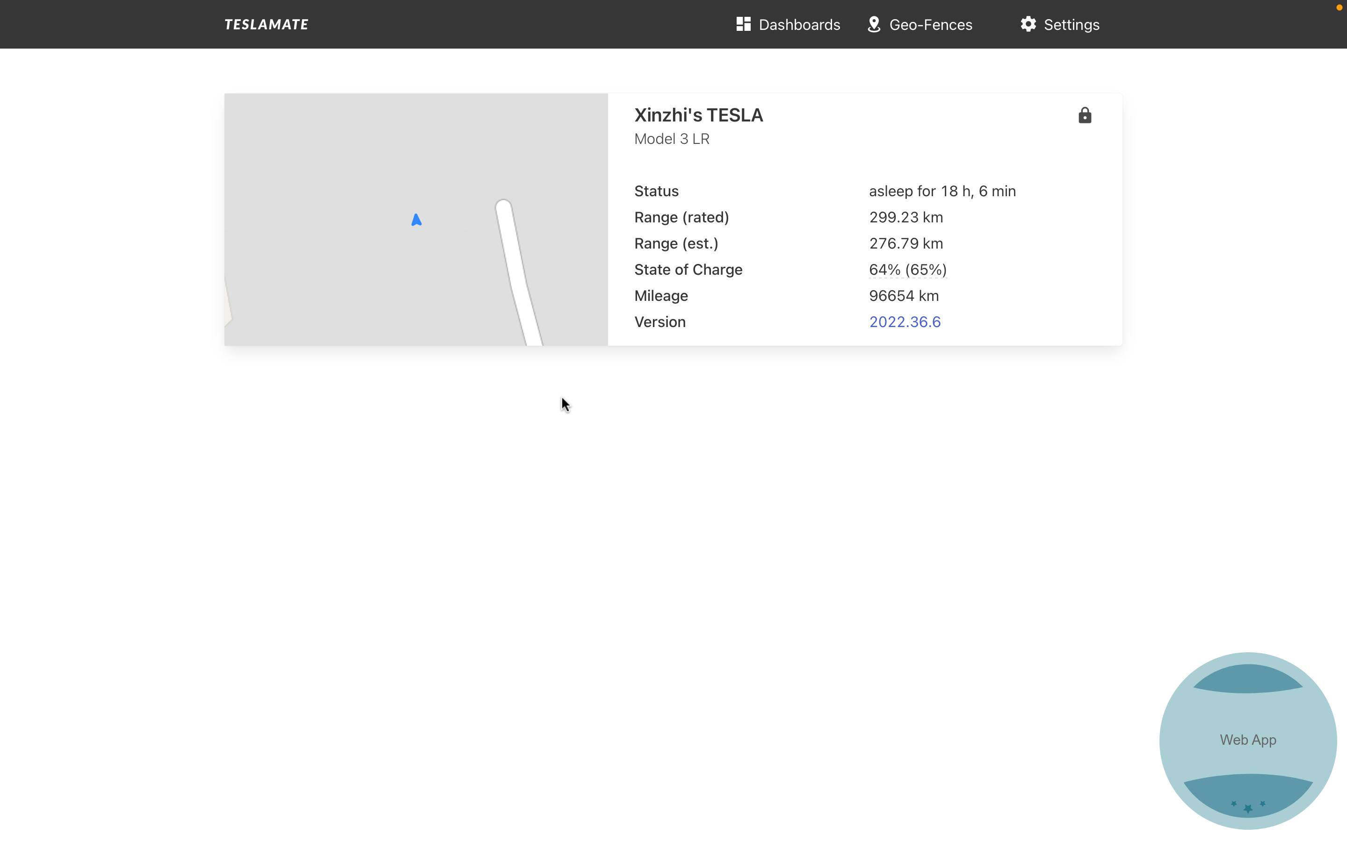The height and width of the screenshot is (841, 1347).
Task: Click the Model 3 LR subtitle
Action: pyautogui.click(x=671, y=139)
